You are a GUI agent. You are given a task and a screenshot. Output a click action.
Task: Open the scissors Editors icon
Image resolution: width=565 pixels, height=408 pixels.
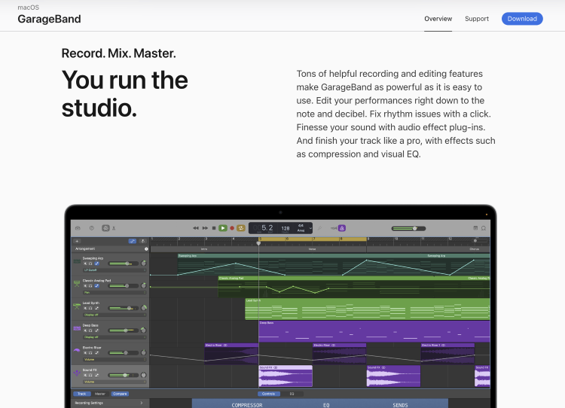[x=114, y=228]
